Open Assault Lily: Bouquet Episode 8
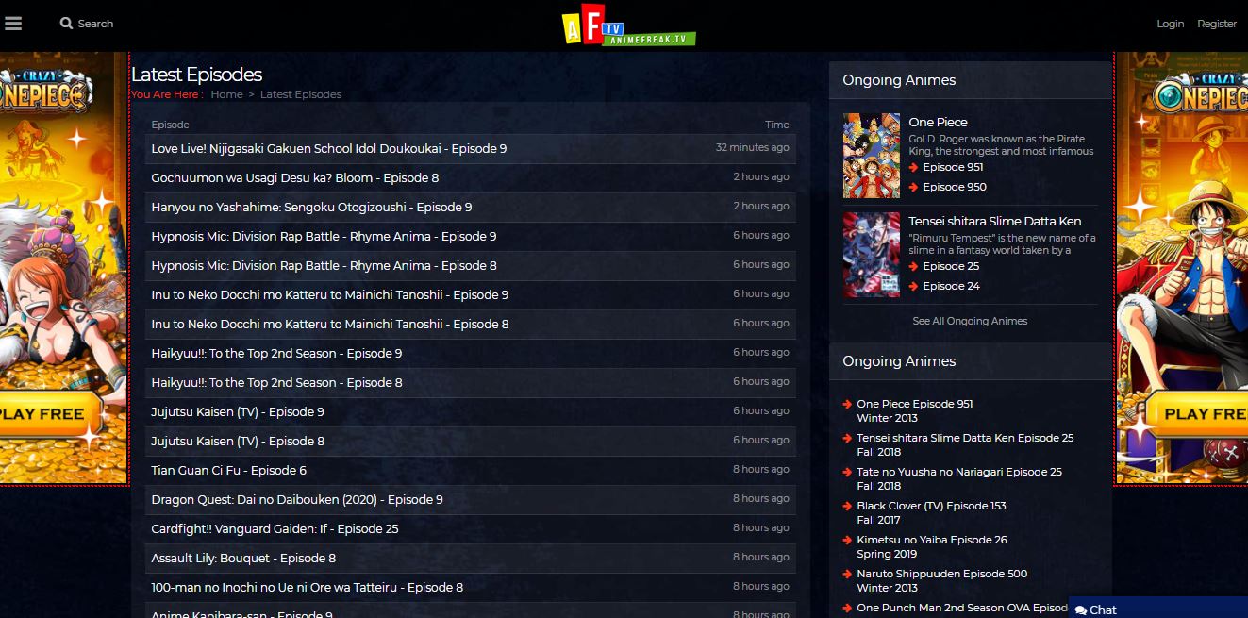This screenshot has width=1248, height=618. coord(243,558)
